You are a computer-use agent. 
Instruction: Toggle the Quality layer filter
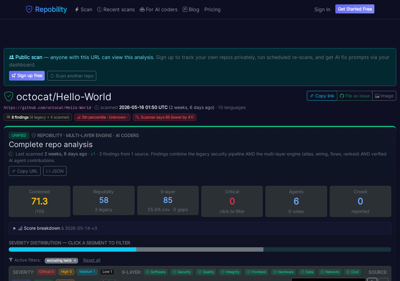point(206,272)
